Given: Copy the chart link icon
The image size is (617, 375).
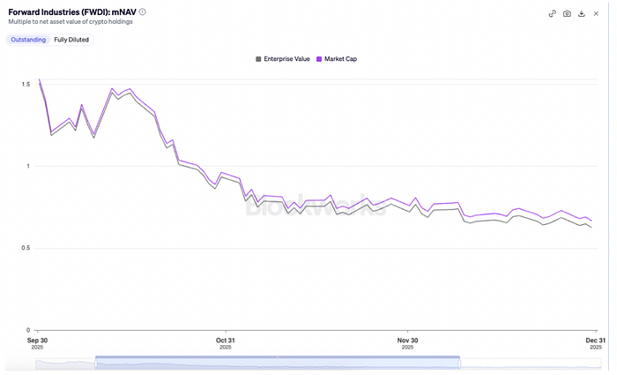Looking at the screenshot, I should [553, 13].
